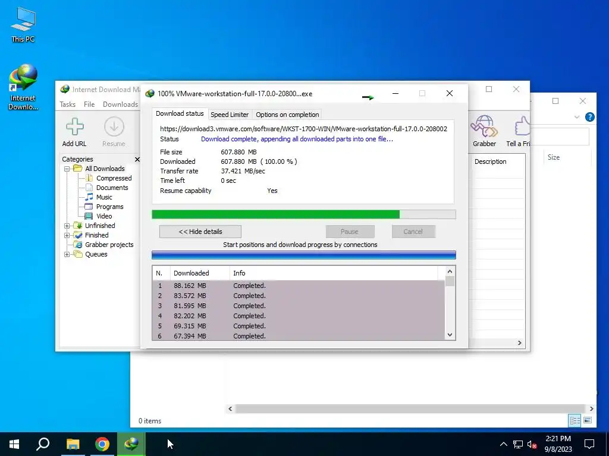609x456 pixels.
Task: Click the green download progress bar
Action: point(304,214)
